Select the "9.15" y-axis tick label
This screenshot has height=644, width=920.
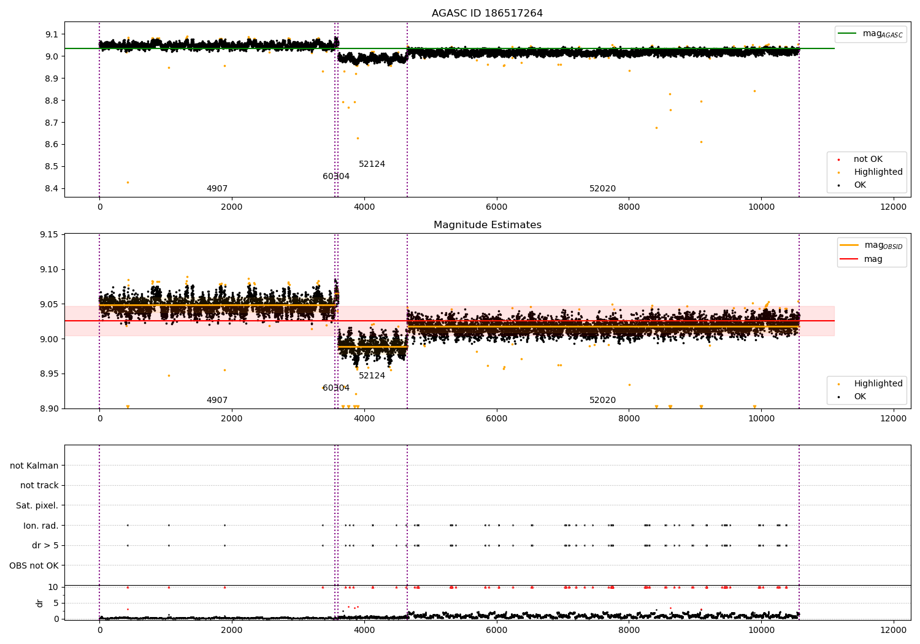click(x=49, y=235)
